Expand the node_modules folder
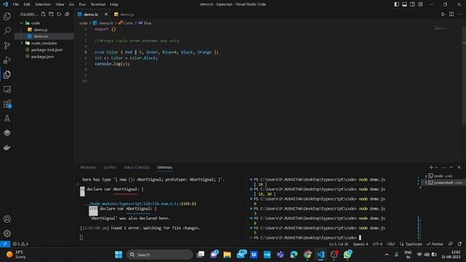 (21, 43)
